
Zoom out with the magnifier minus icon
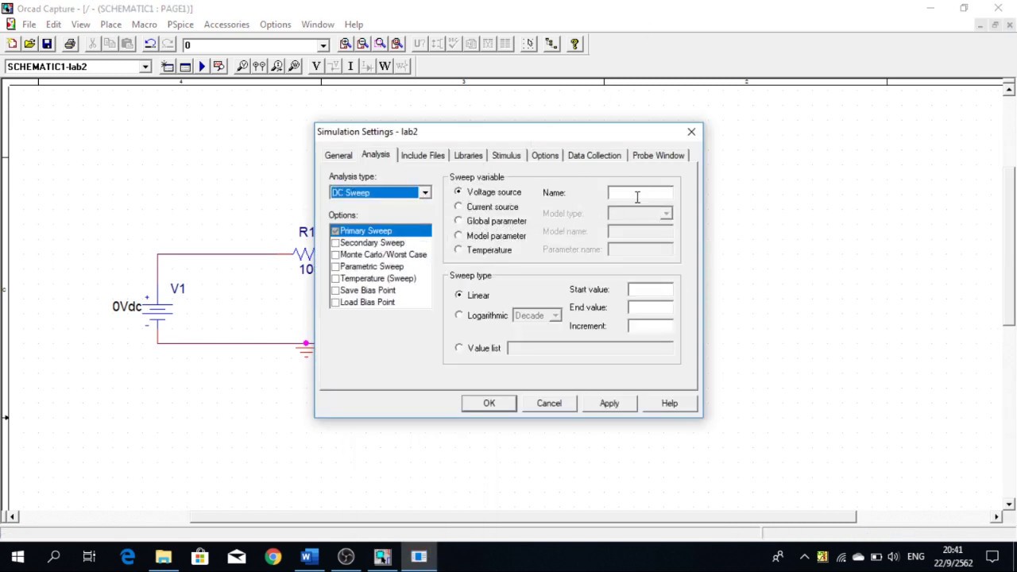point(363,44)
